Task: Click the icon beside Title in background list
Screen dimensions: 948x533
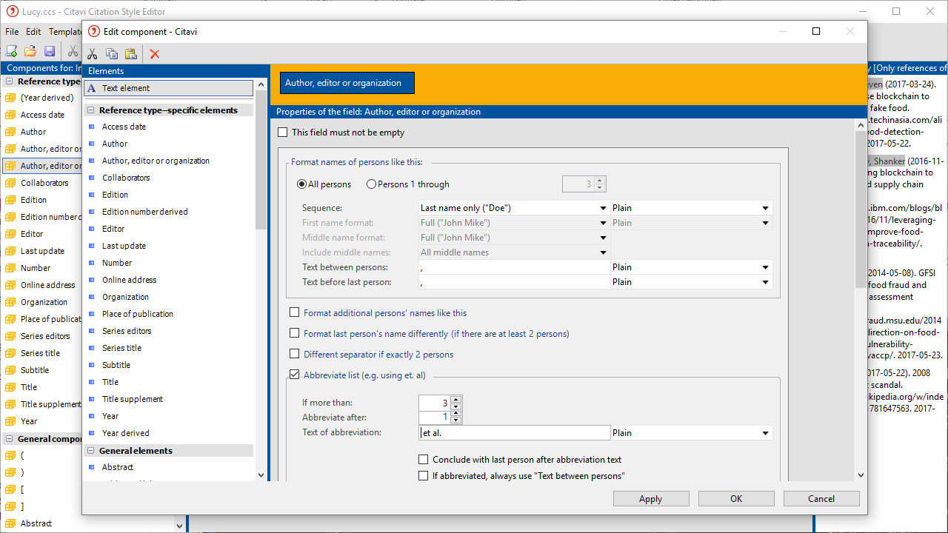Action: coord(10,387)
